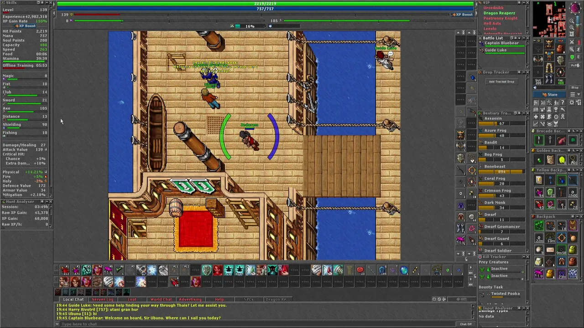The width and height of the screenshot is (584, 328).
Task: Use action bar item showing count 23
Action: tap(360, 270)
